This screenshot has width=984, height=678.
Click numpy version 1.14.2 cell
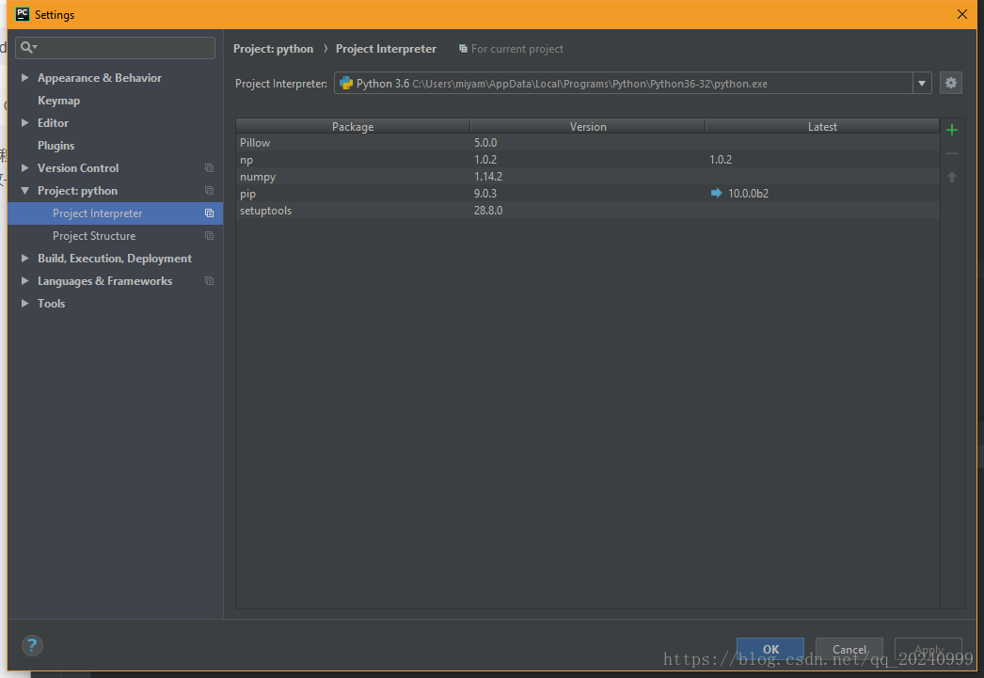click(x=487, y=176)
